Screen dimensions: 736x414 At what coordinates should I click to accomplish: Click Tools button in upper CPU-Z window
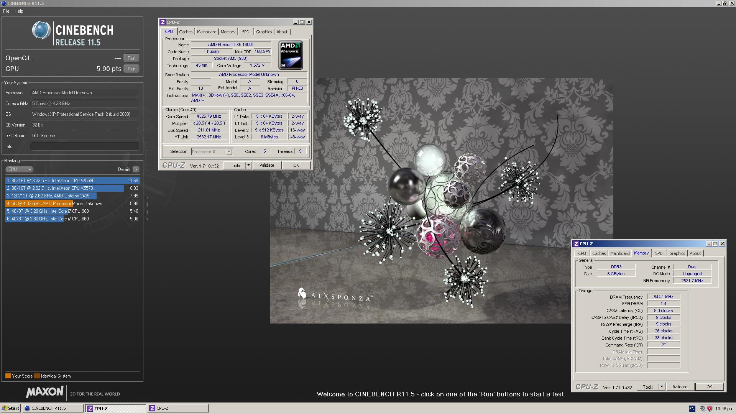tap(235, 166)
